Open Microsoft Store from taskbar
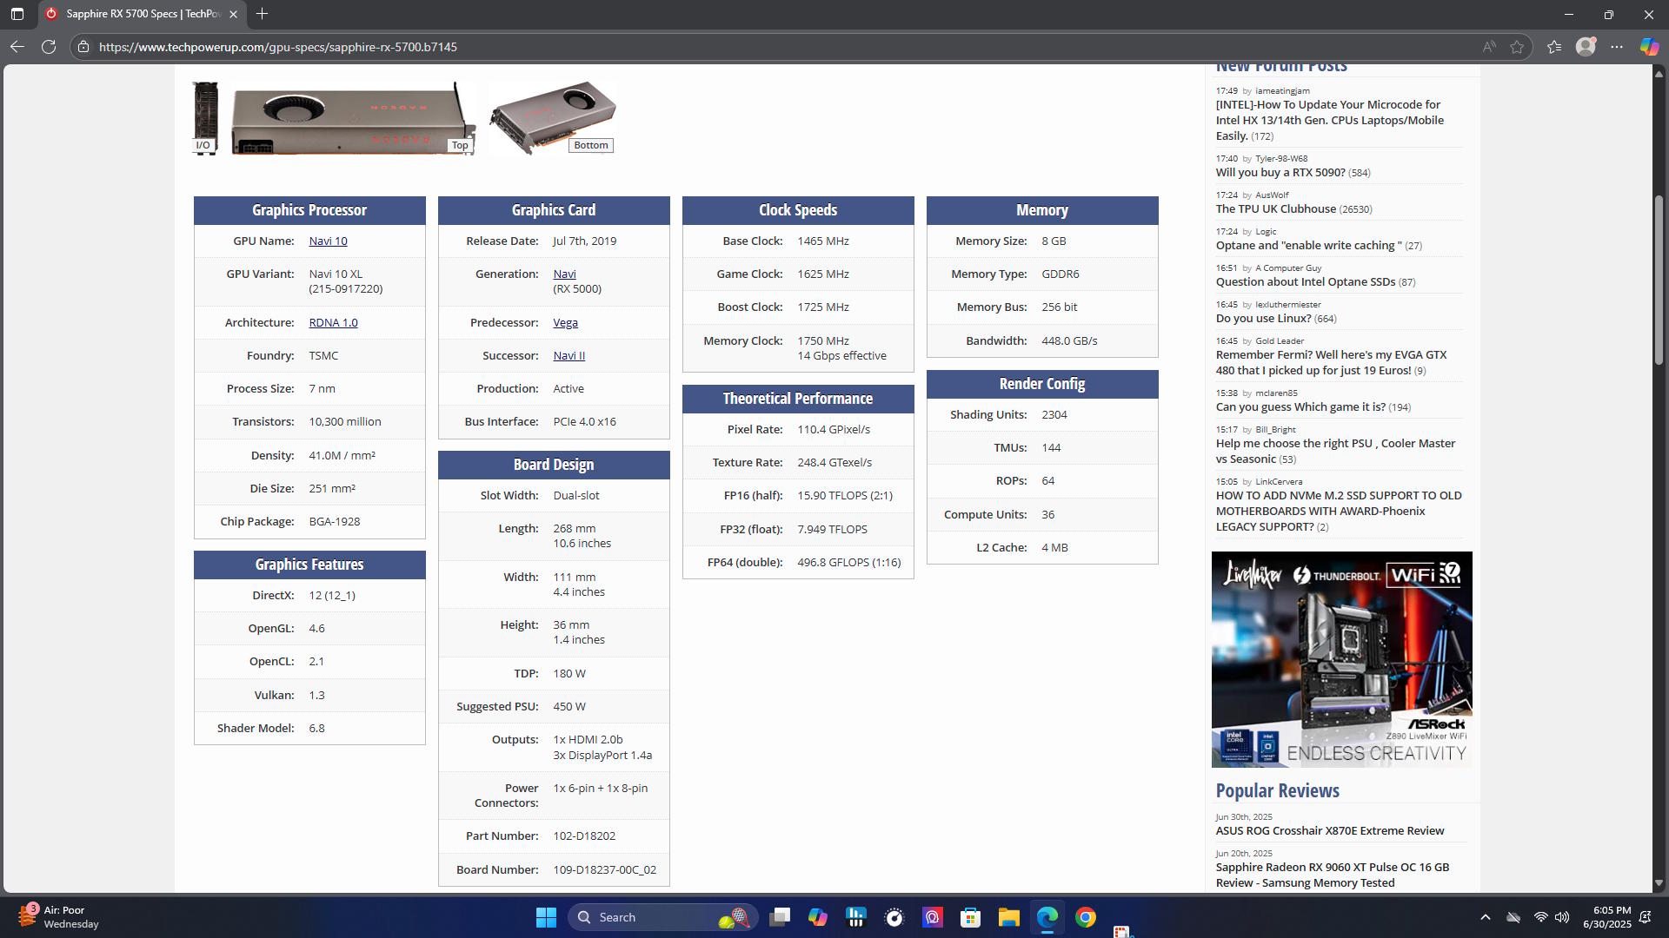The height and width of the screenshot is (938, 1669). coord(971,917)
